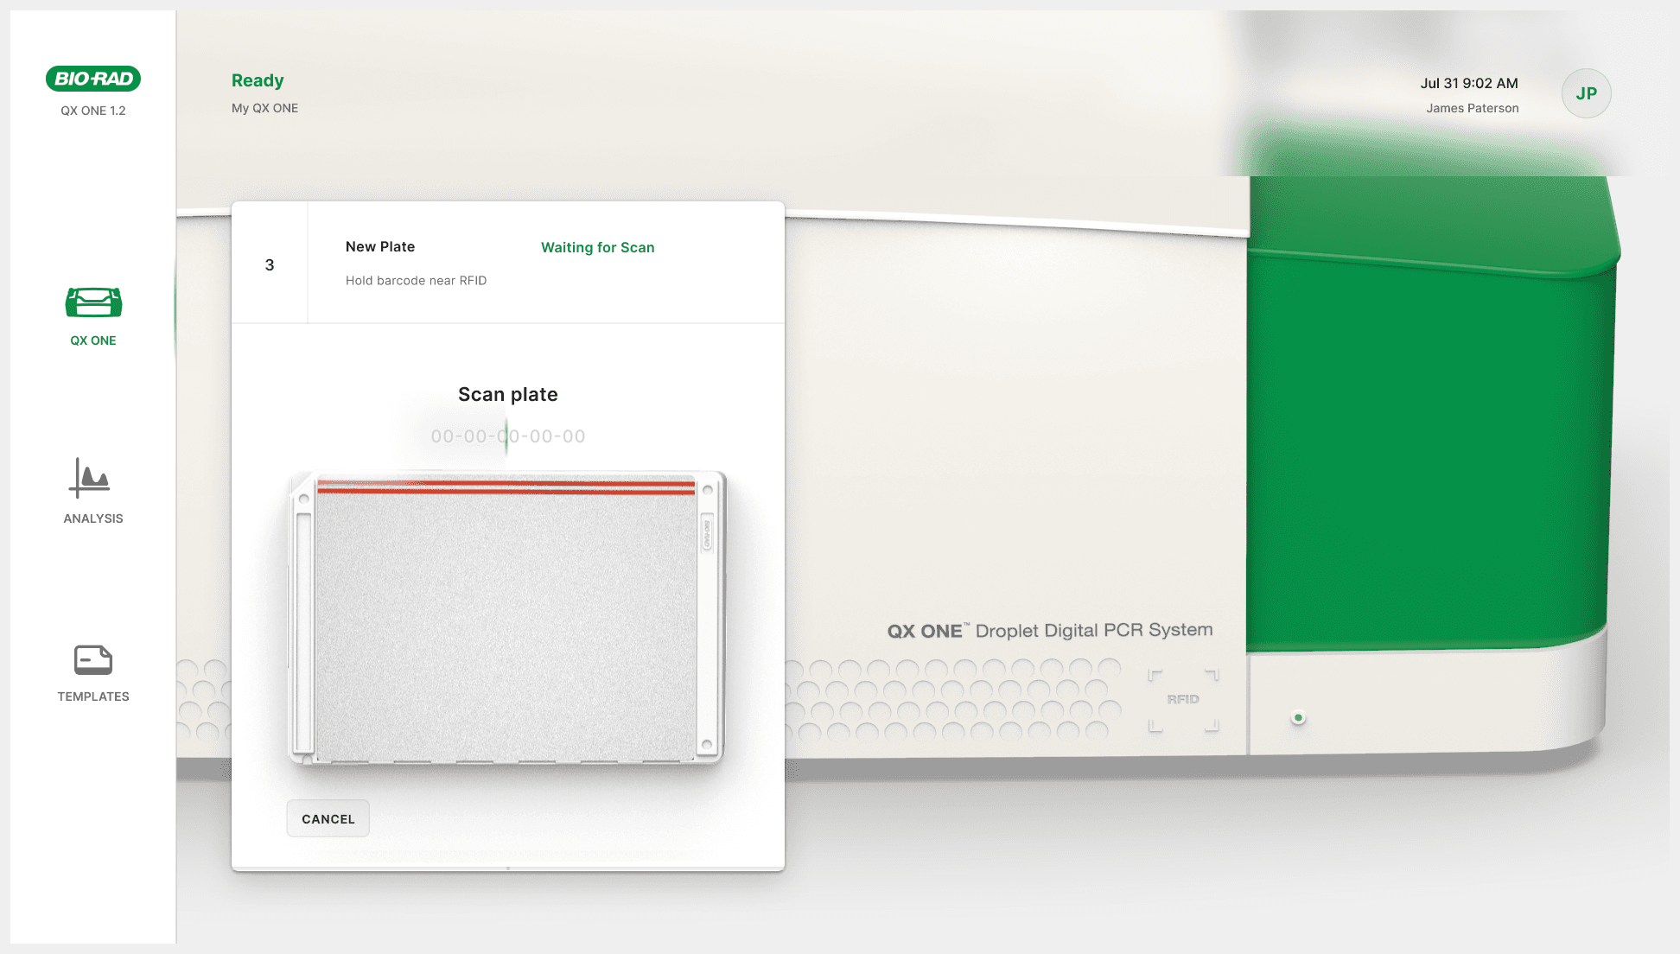Click the plate barcode entry field
Viewport: 1680px width, 954px height.
[508, 436]
